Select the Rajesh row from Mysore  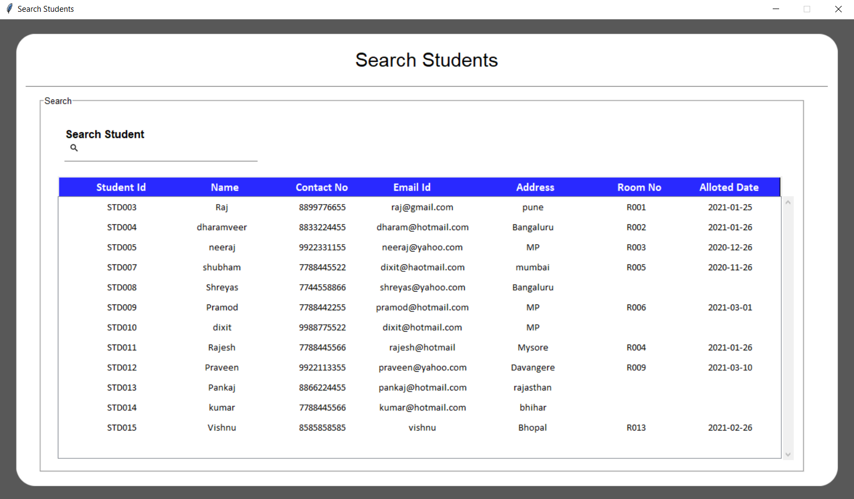(221, 348)
